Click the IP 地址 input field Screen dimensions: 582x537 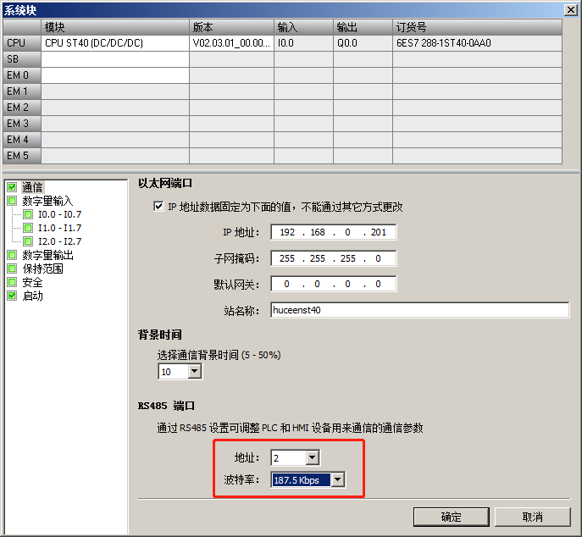[x=333, y=232]
